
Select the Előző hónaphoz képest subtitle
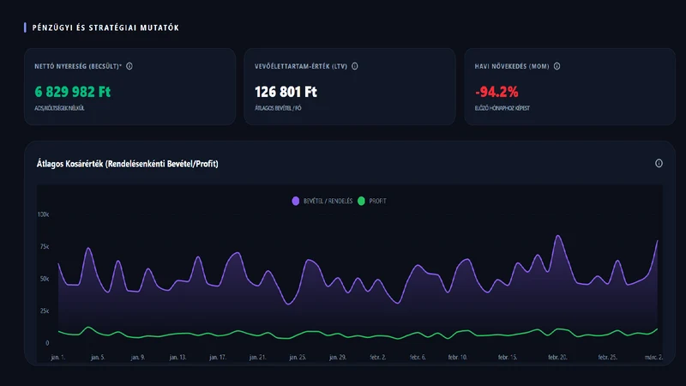502,108
